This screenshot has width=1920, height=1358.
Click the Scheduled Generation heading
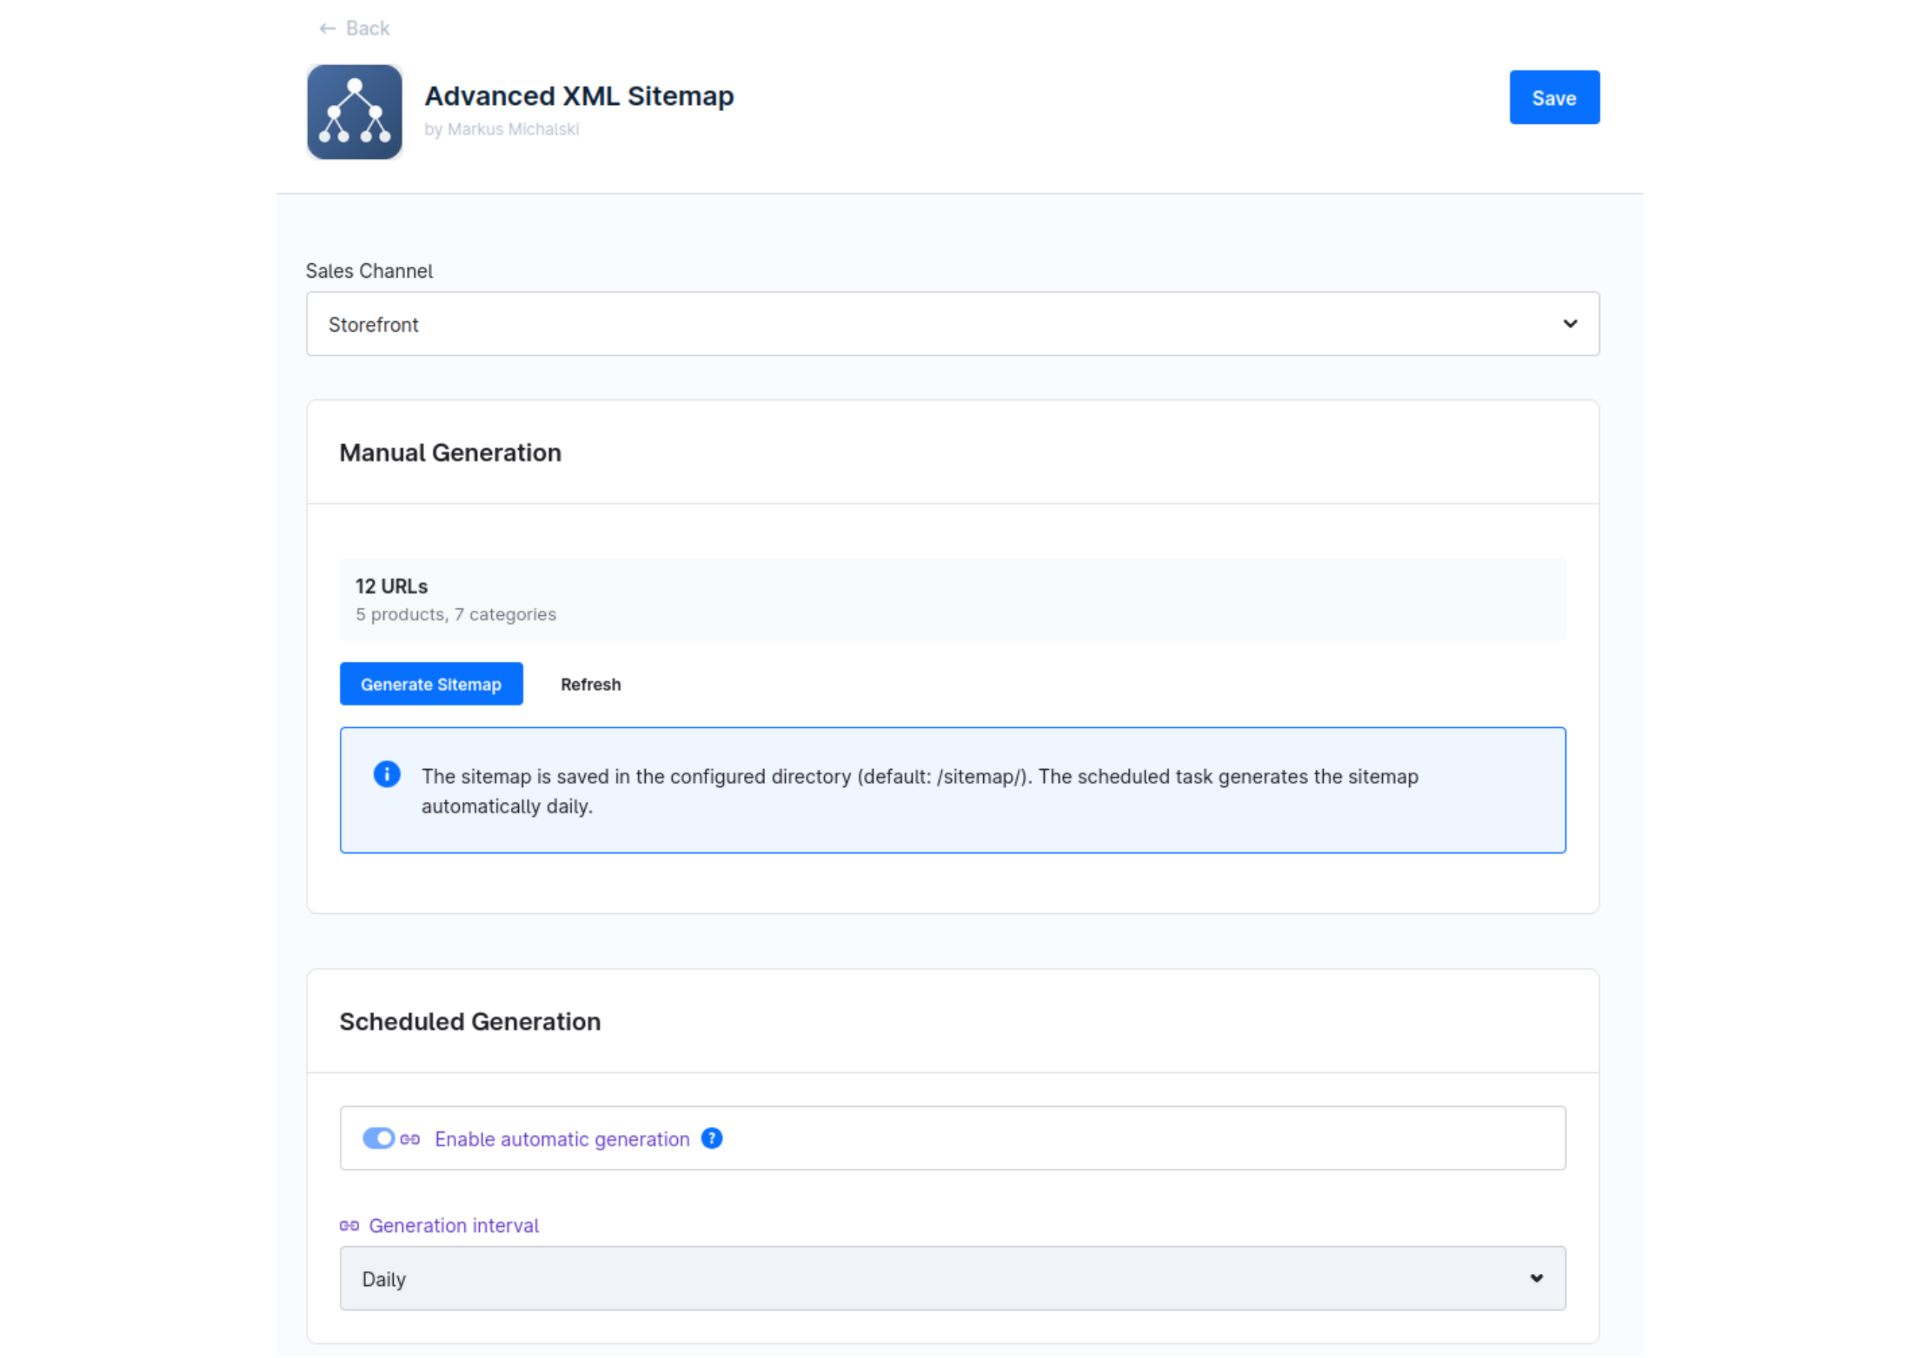(x=470, y=1022)
